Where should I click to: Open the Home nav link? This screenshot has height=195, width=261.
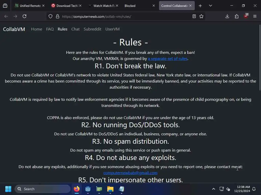pos(37,29)
